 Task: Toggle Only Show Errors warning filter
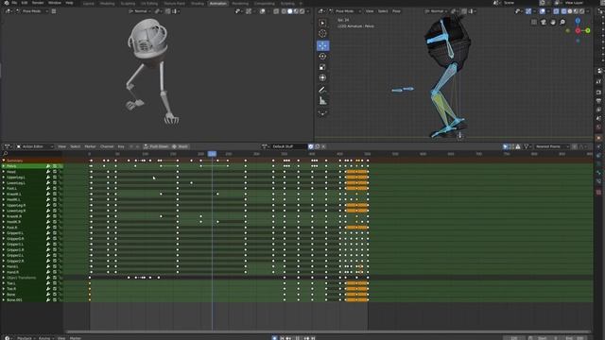coord(518,146)
